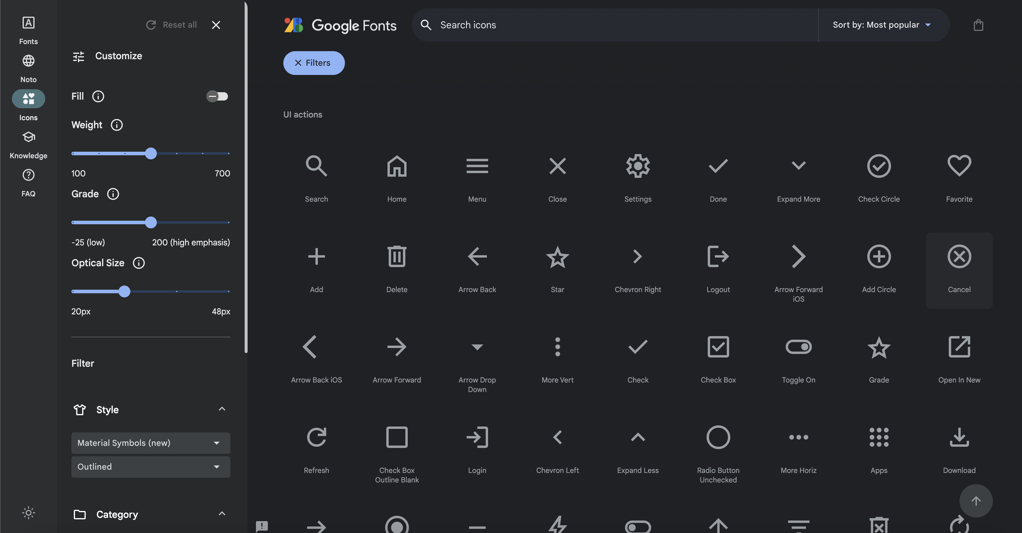Collapse the Category section
This screenshot has width=1022, height=533.
coord(222,514)
